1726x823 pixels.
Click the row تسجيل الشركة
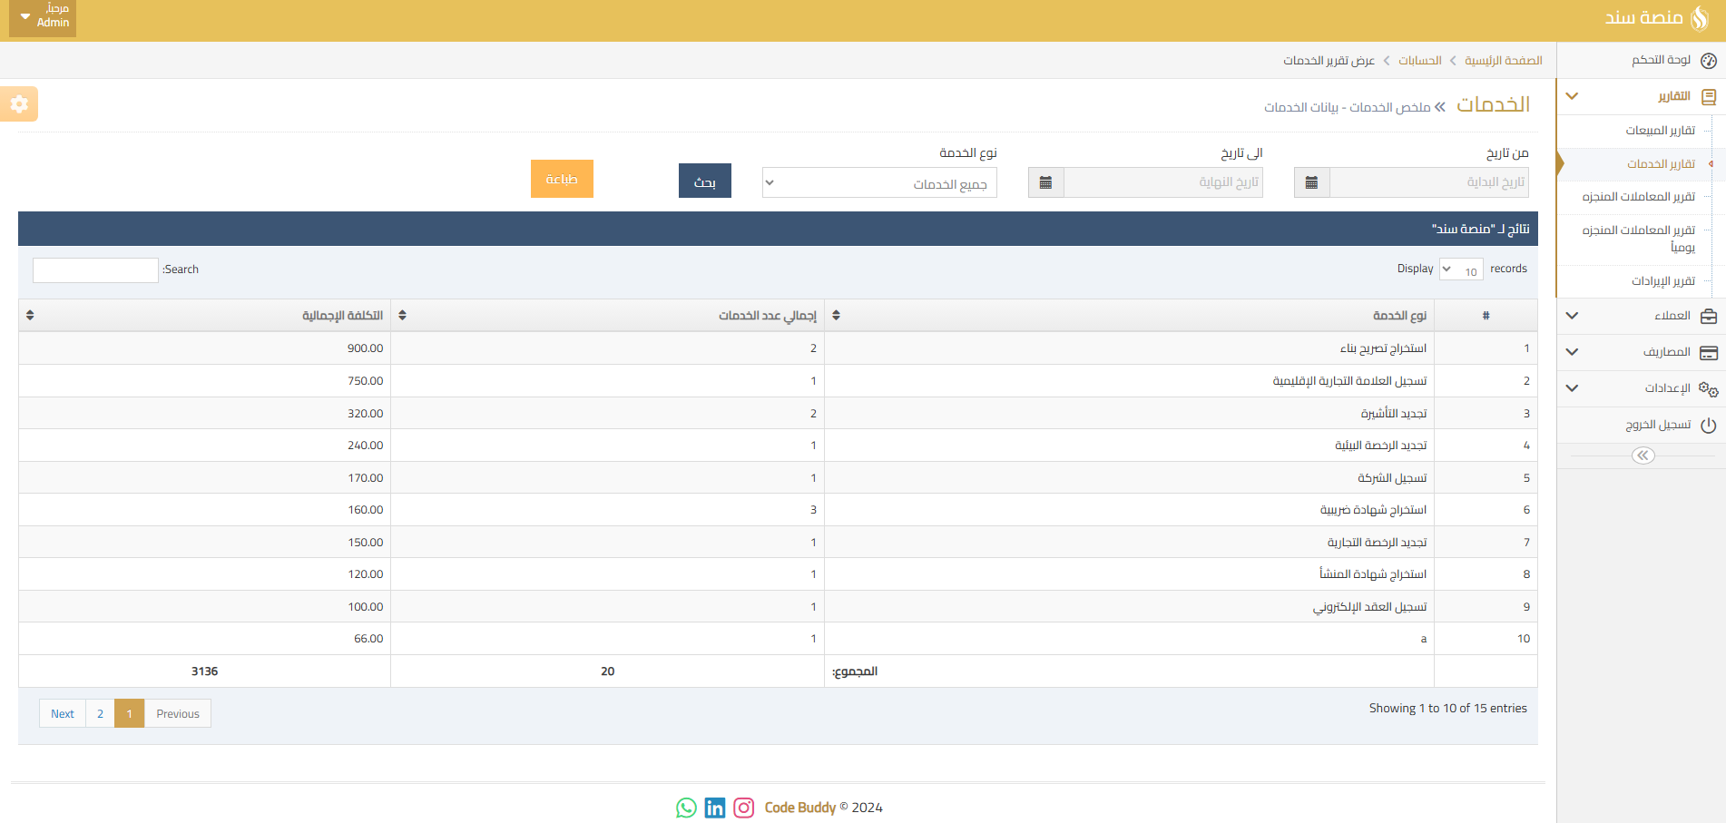[x=778, y=478]
